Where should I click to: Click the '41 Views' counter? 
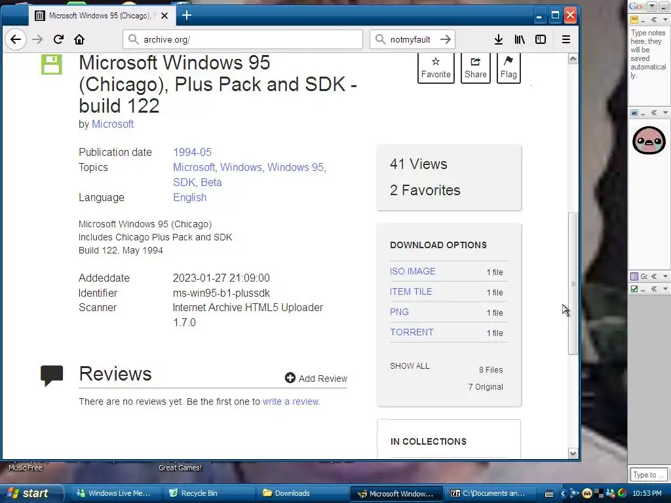coord(419,164)
